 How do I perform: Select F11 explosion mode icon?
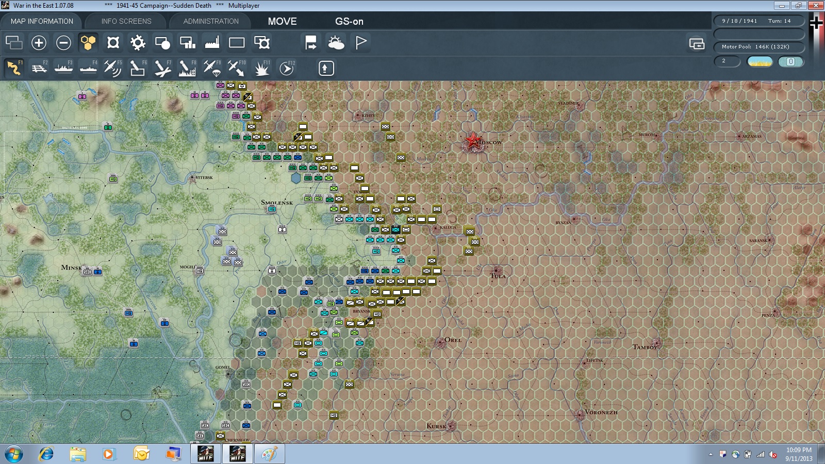click(x=261, y=68)
